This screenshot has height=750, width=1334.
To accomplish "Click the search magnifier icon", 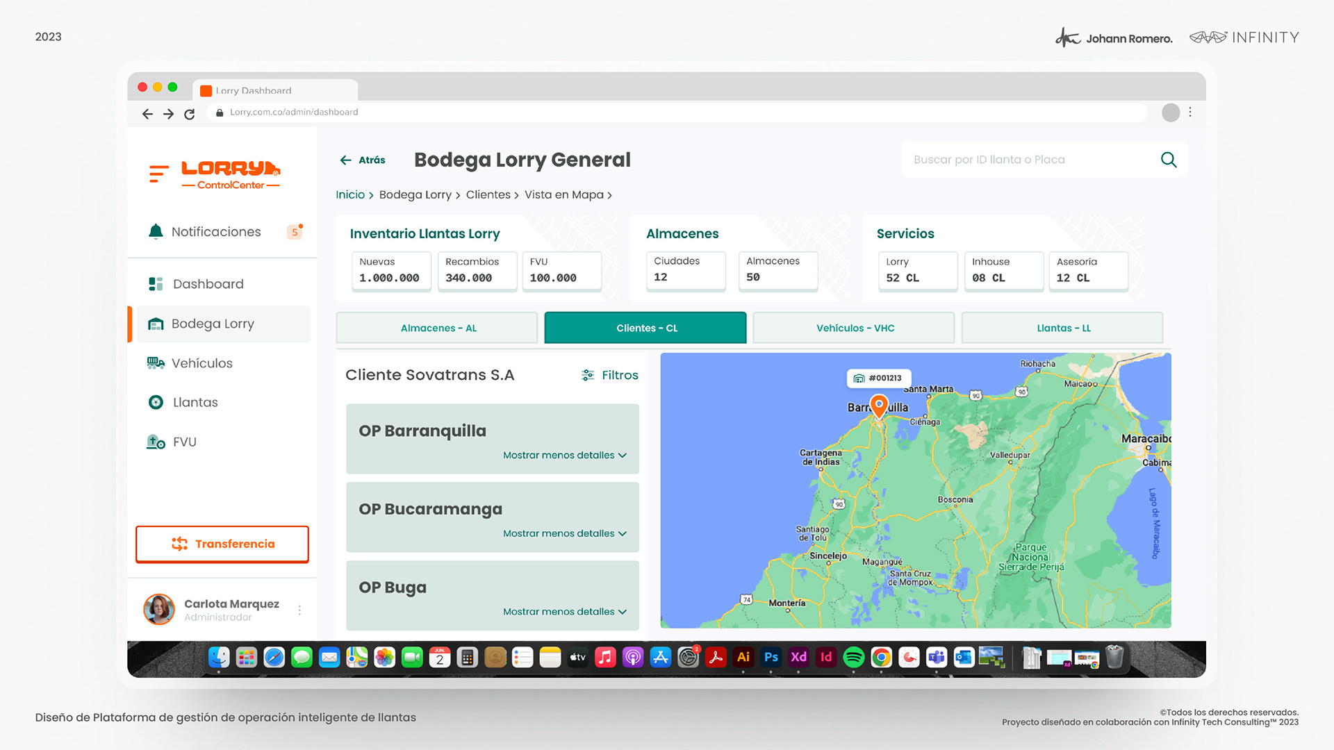I will 1169,160.
